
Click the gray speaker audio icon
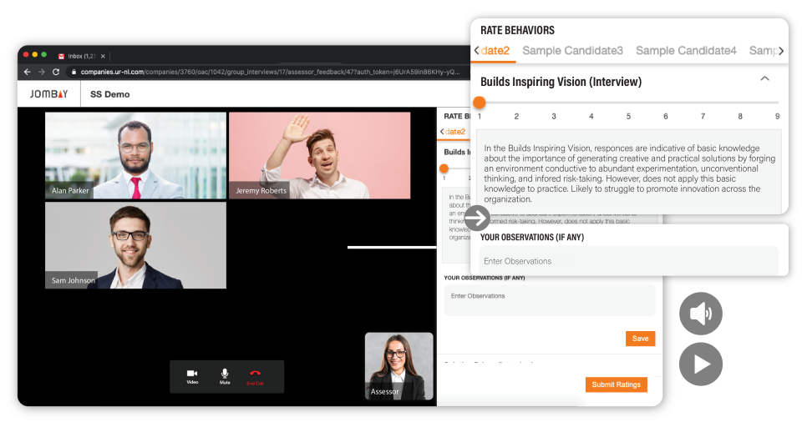pyautogui.click(x=701, y=314)
